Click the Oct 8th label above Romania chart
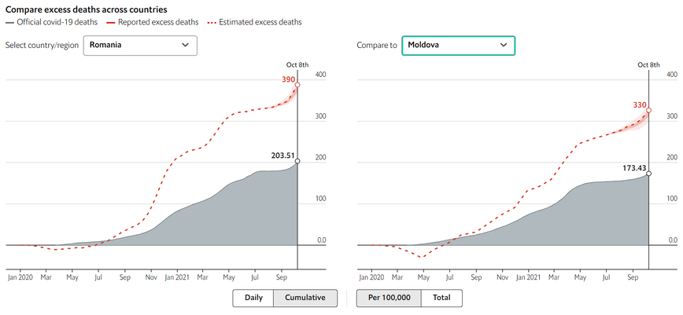Screen dimensions: 683x315 [x=297, y=65]
